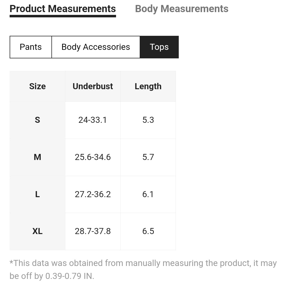
Task: Select the M size row label
Action: point(37,157)
